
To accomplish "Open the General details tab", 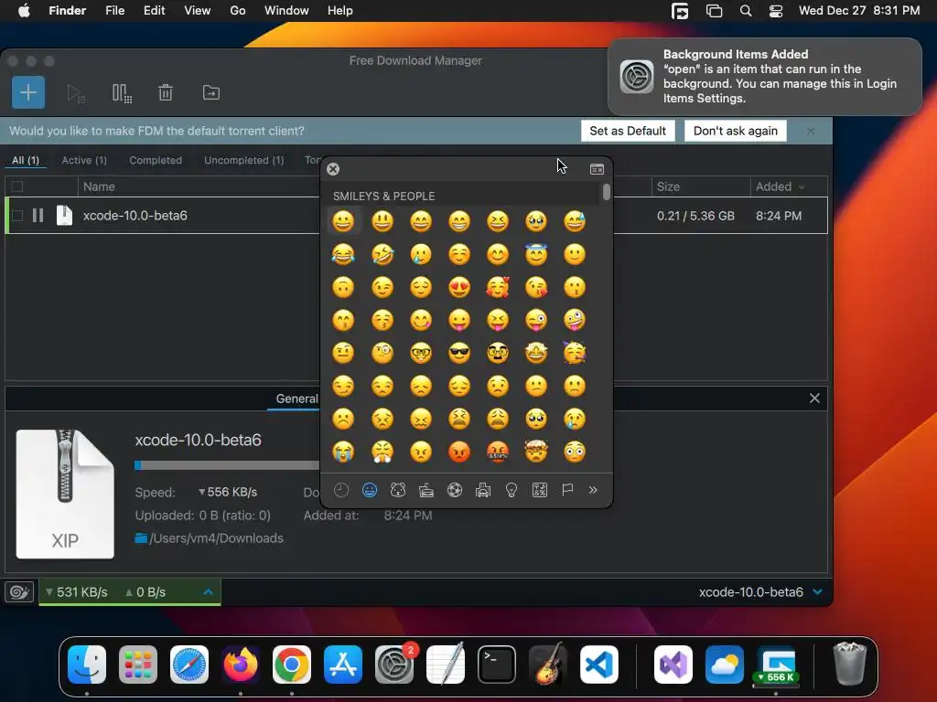I will point(297,399).
